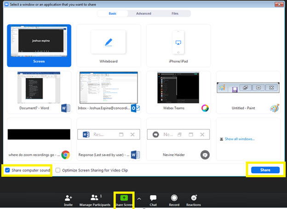287x209 pixels.
Task: Start recording with the Record icon
Action: tap(174, 198)
